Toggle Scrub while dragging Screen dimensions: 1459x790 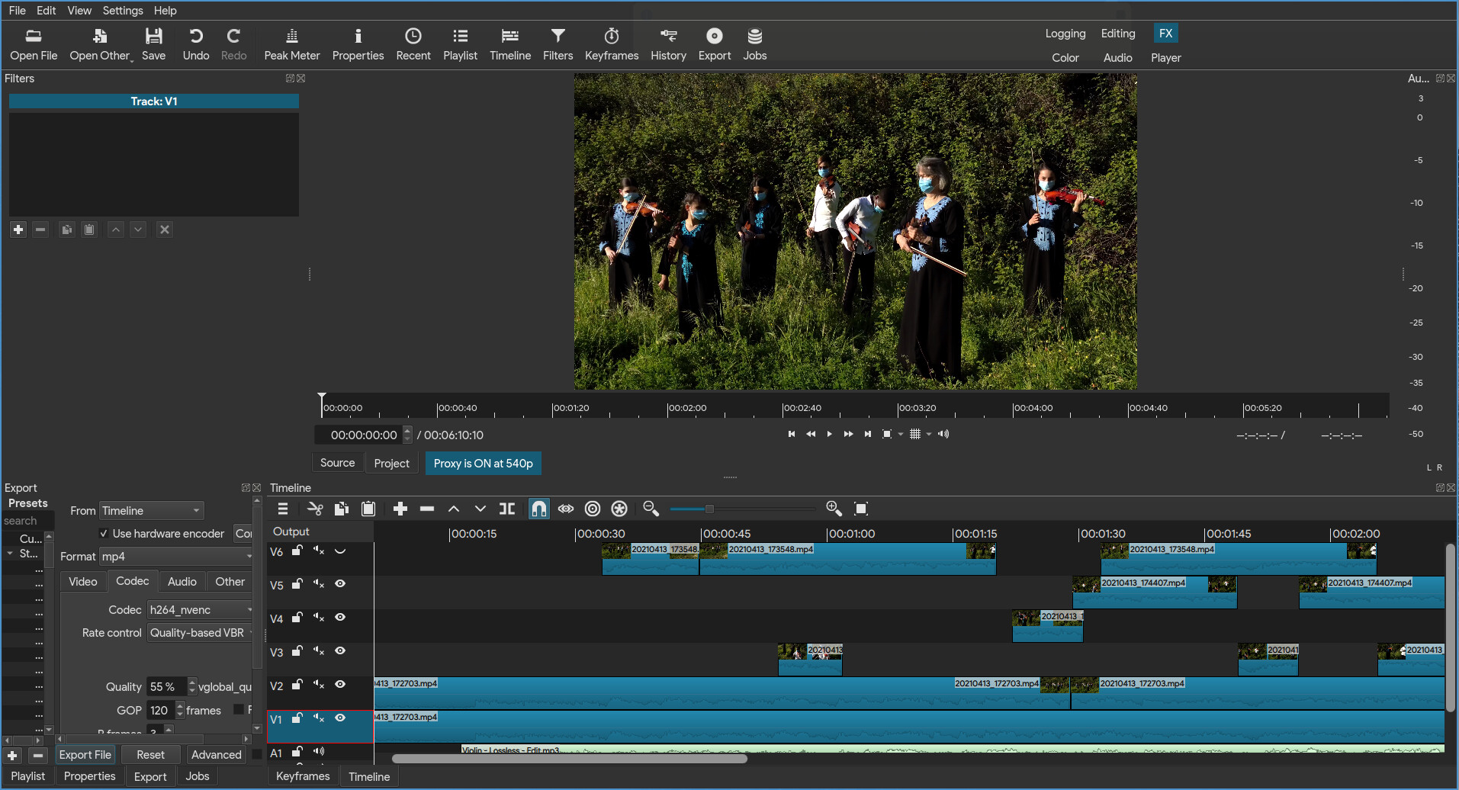[566, 509]
